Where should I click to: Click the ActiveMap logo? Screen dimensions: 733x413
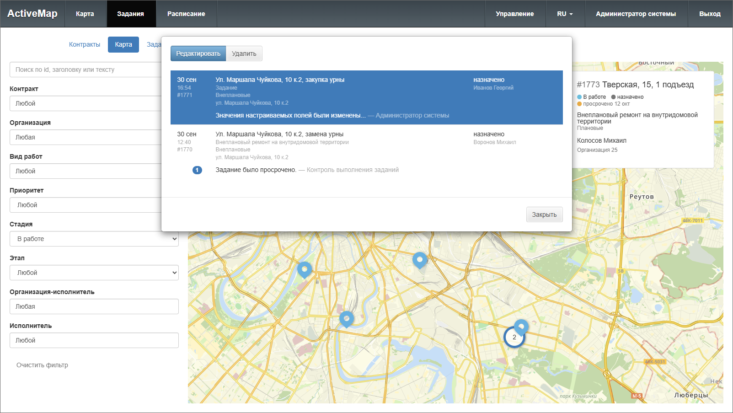point(32,14)
